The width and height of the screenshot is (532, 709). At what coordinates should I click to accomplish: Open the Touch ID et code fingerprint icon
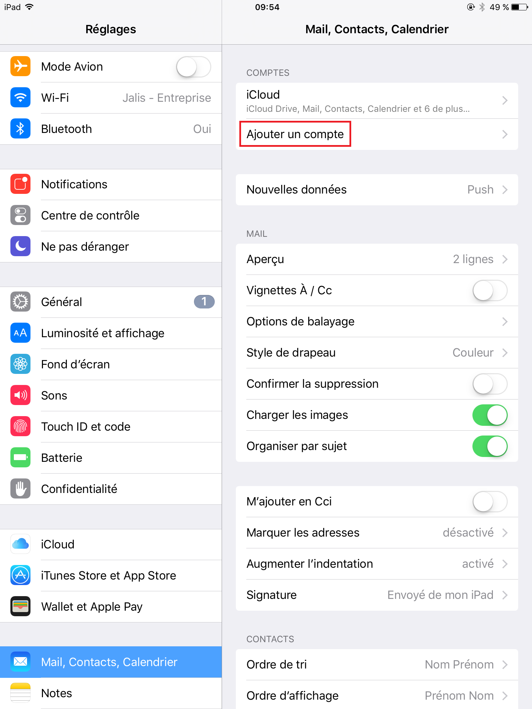20,426
